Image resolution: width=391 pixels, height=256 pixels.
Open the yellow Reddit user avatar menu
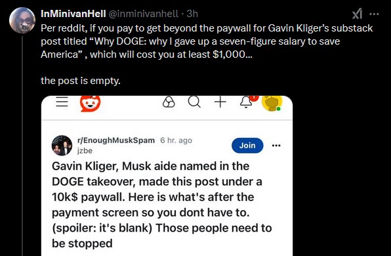(272, 102)
